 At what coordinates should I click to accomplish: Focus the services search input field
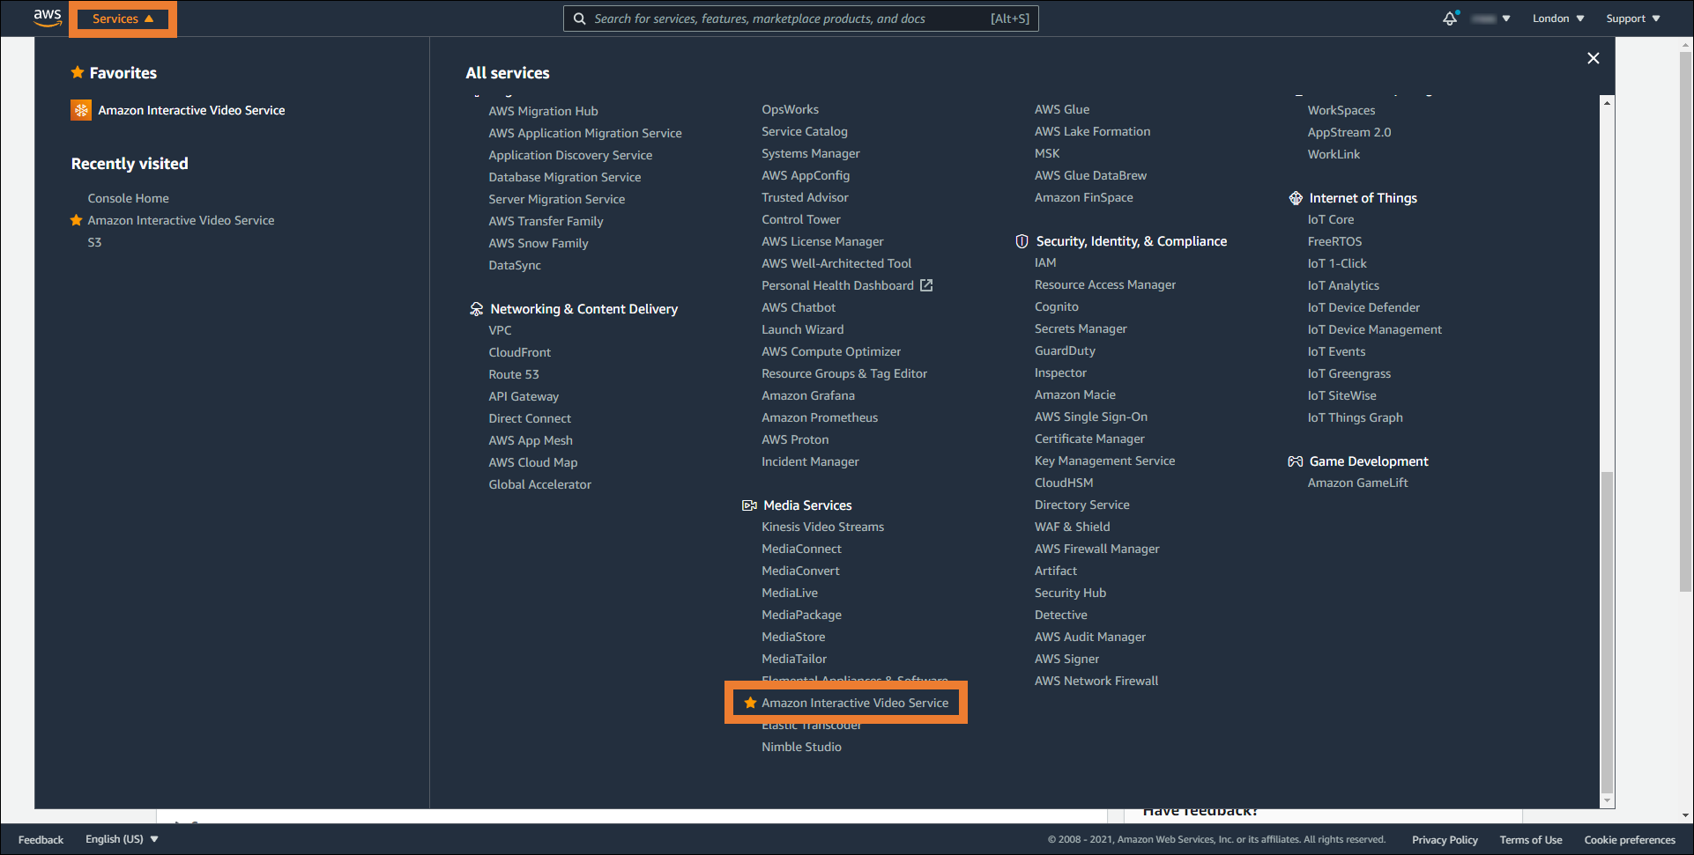click(x=800, y=18)
